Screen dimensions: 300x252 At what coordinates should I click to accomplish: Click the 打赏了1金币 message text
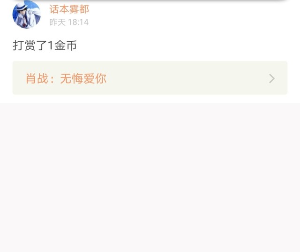coord(45,46)
